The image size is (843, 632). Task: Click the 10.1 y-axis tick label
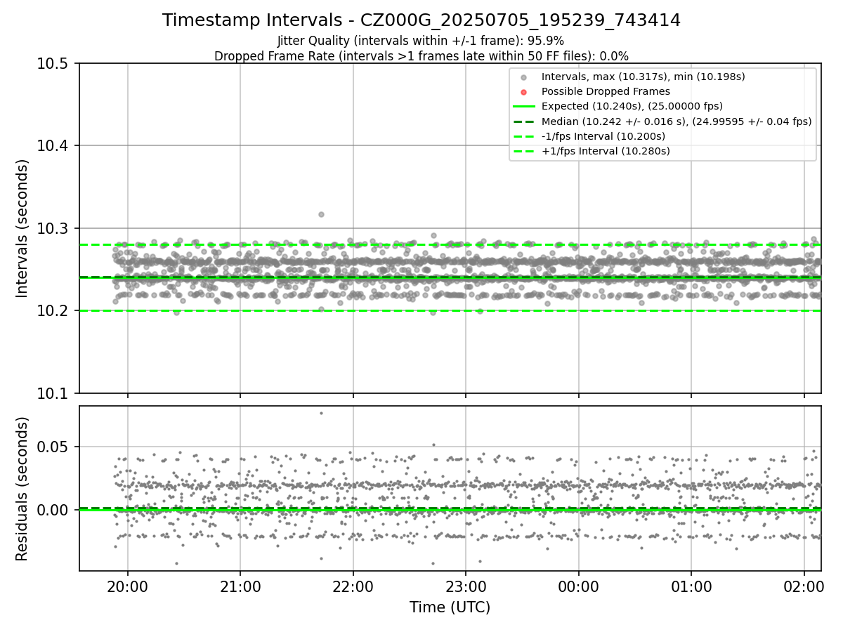coord(54,393)
